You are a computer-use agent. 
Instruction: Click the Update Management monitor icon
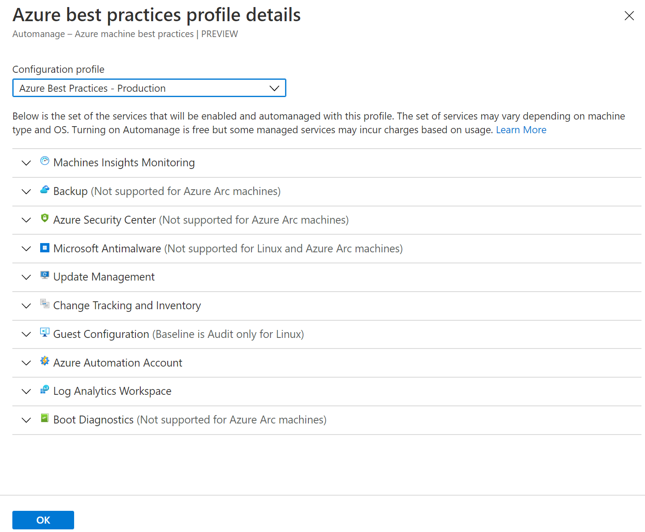45,275
